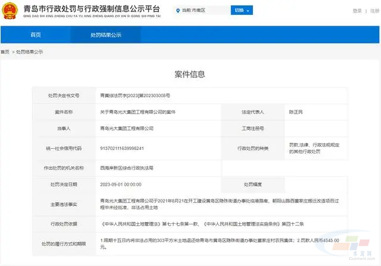The width and height of the screenshot is (381, 266).
Task: Click the 处罚结果公示 breadcrumb link
Action: (x=29, y=52)
